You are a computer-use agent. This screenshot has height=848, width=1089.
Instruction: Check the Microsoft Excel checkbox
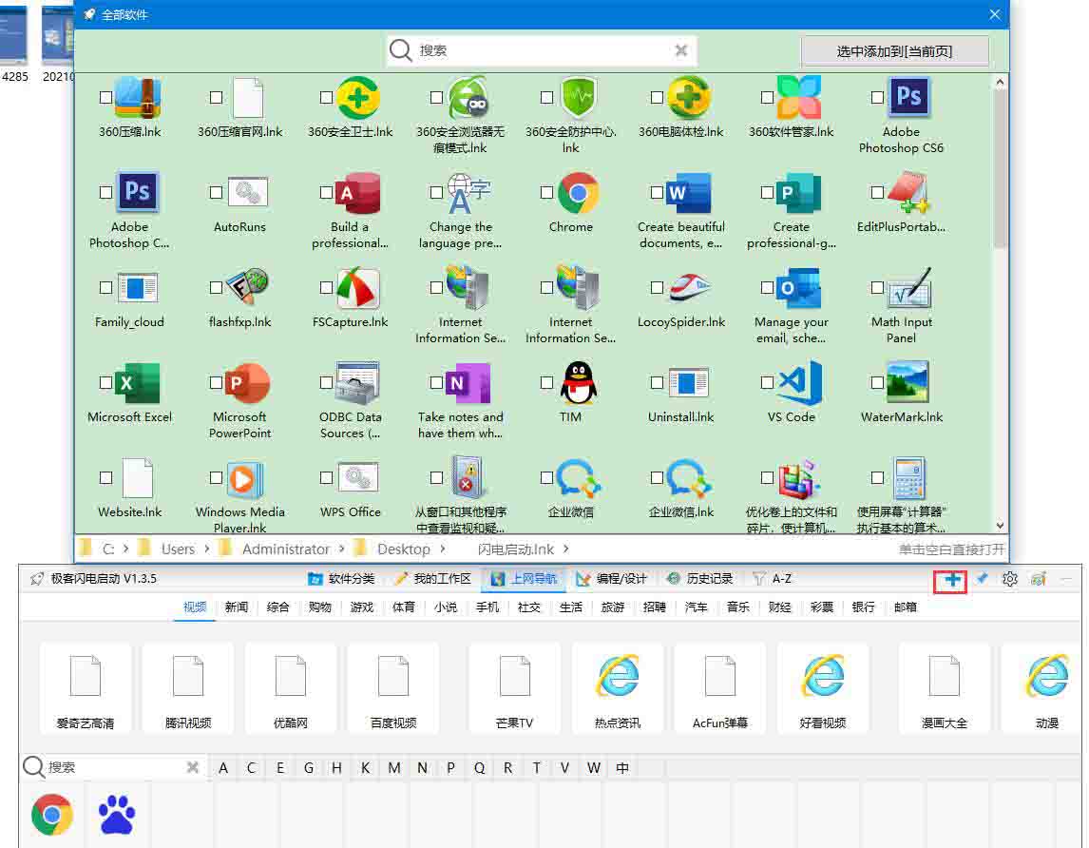click(x=105, y=382)
